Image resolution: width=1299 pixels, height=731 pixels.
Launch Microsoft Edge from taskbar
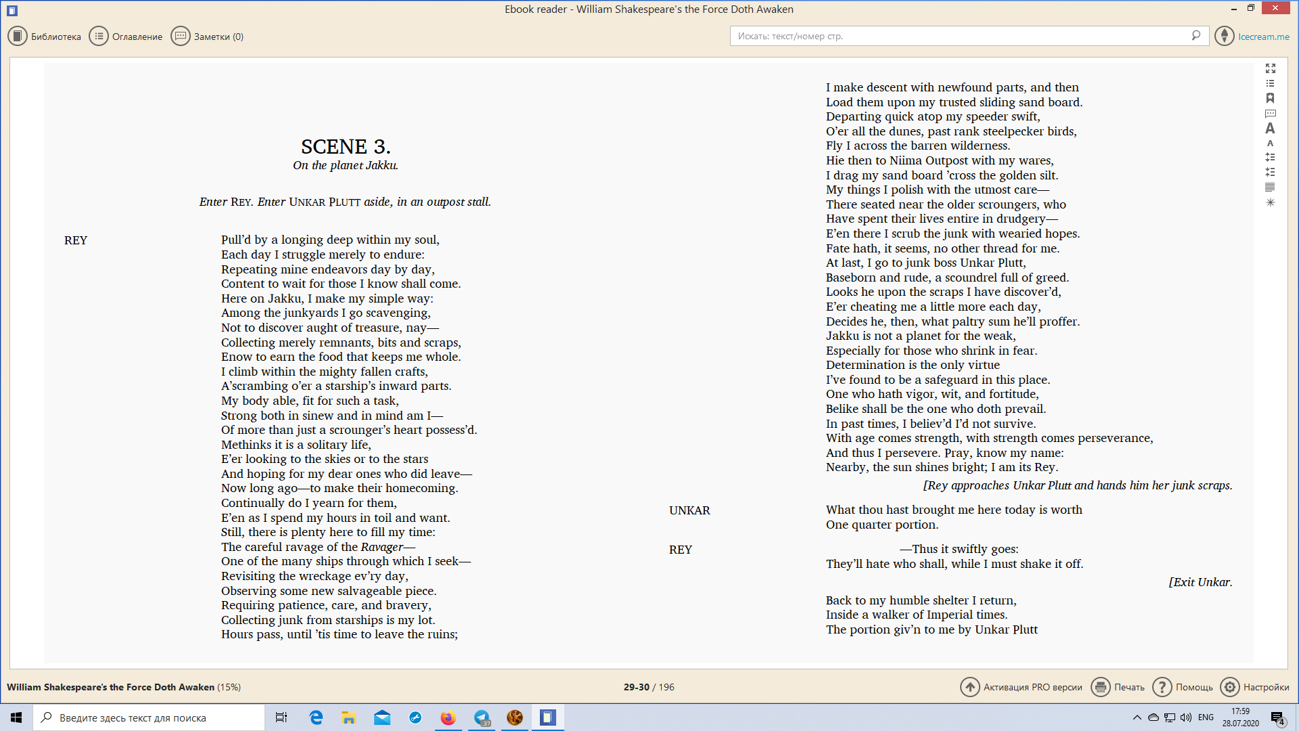pyautogui.click(x=316, y=717)
